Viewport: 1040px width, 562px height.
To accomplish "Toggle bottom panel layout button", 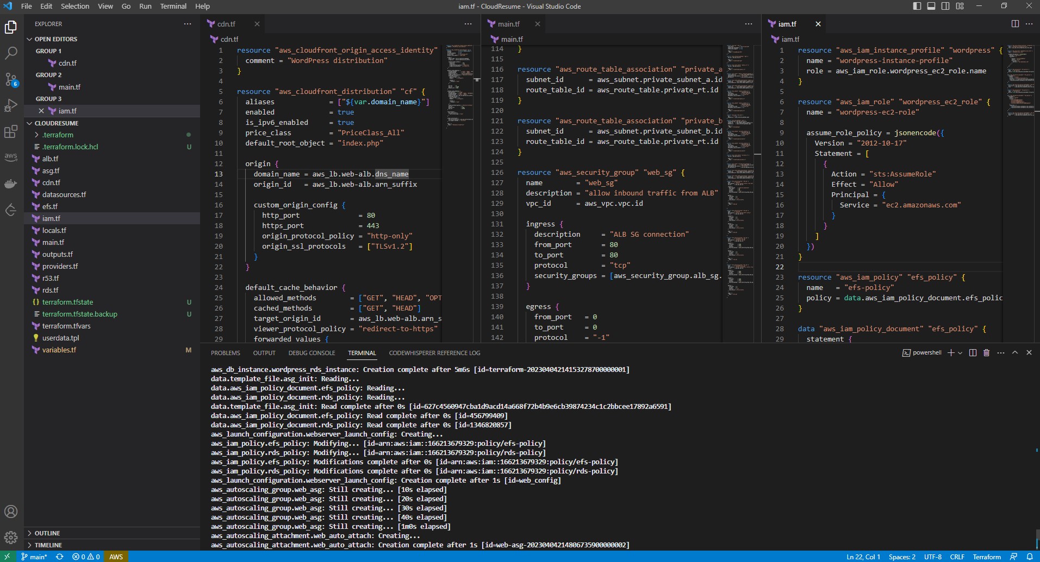I will (x=931, y=6).
